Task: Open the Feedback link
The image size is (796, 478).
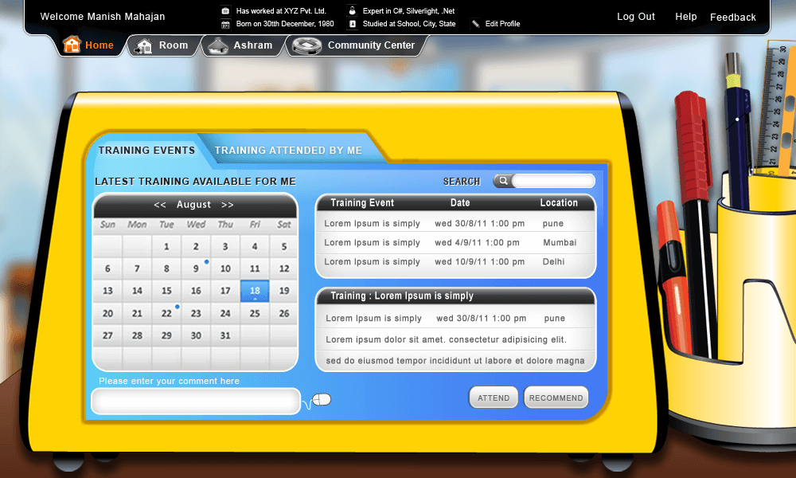Action: 732,18
